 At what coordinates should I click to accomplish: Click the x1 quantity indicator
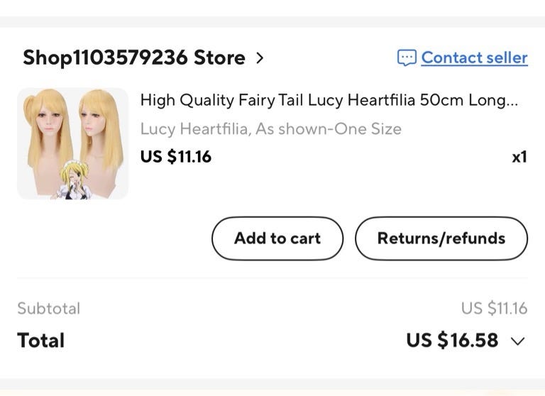[519, 156]
